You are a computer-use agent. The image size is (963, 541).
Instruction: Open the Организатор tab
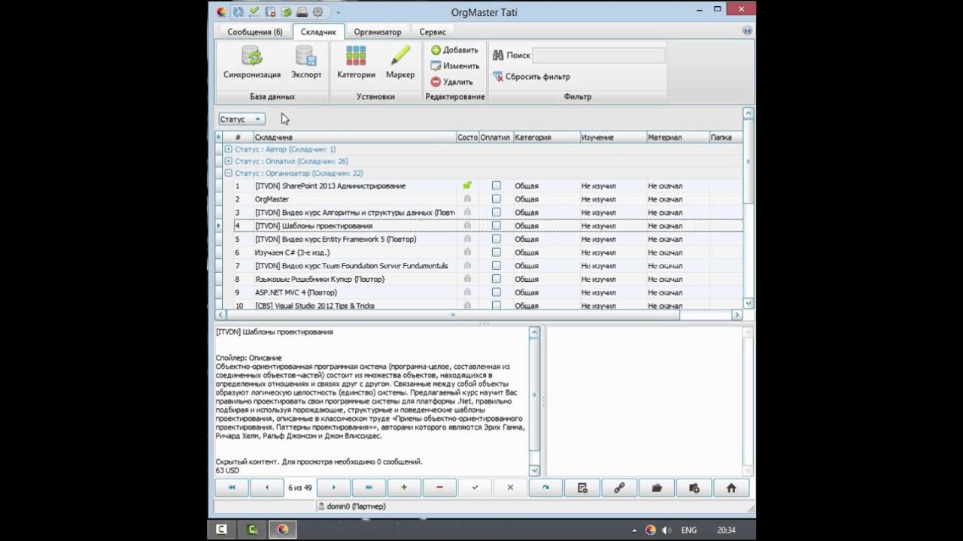pos(378,32)
